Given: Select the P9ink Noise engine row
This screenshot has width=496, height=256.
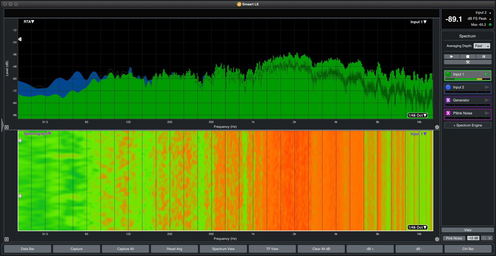Looking at the screenshot, I should [468, 114].
